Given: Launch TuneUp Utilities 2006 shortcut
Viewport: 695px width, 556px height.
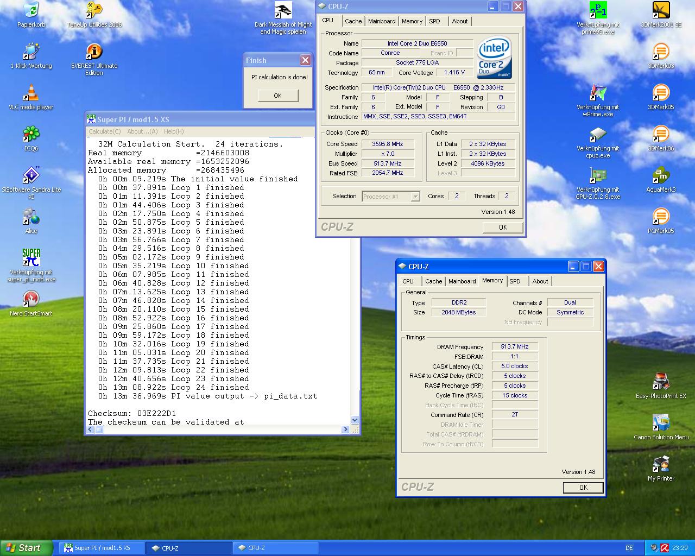Looking at the screenshot, I should (94, 11).
